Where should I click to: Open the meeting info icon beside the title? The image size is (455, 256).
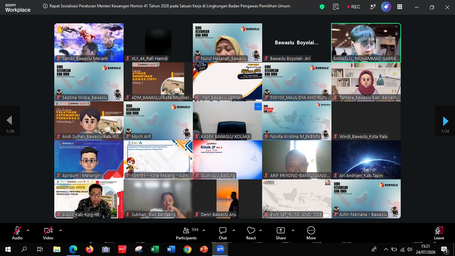point(45,6)
